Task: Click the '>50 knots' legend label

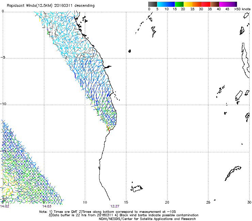Action: [242, 9]
